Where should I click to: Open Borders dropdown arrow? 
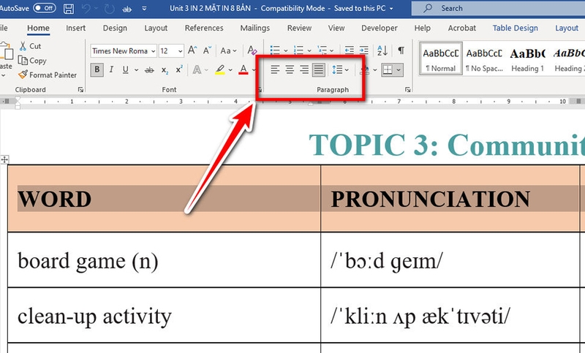tap(399, 69)
